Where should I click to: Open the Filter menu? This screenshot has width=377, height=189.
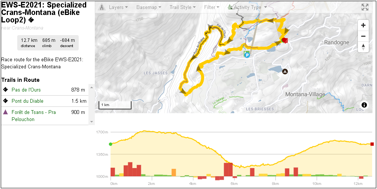click(x=212, y=7)
